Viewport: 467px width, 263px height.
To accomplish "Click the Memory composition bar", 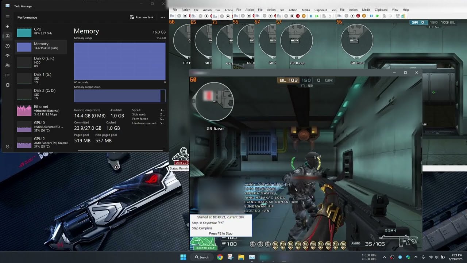I will click(120, 96).
